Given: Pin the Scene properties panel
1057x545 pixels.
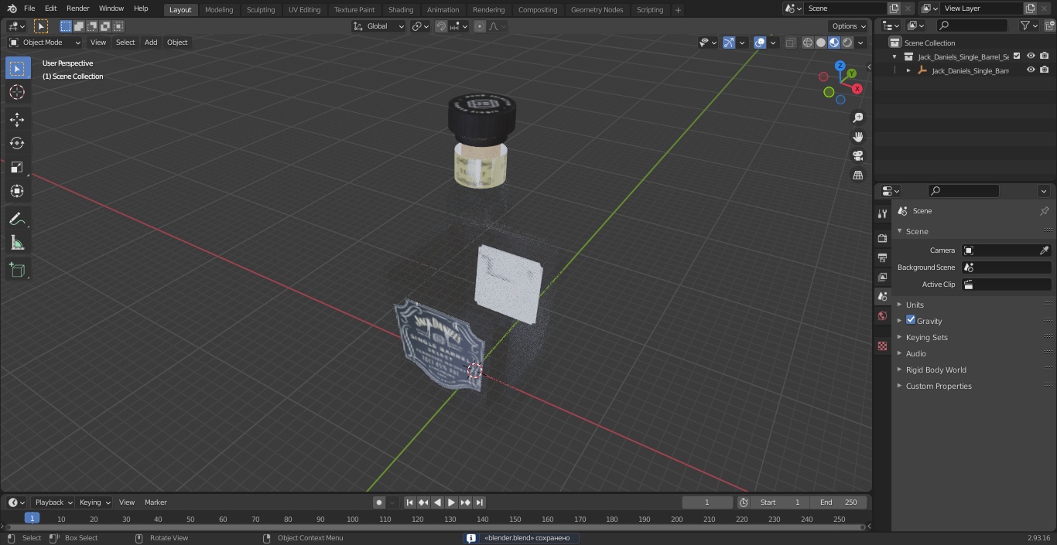Looking at the screenshot, I should 1044,211.
